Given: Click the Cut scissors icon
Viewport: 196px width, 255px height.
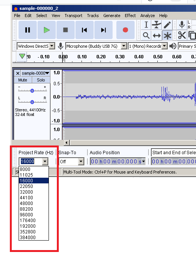Looking at the screenshot, I should click(x=182, y=35).
